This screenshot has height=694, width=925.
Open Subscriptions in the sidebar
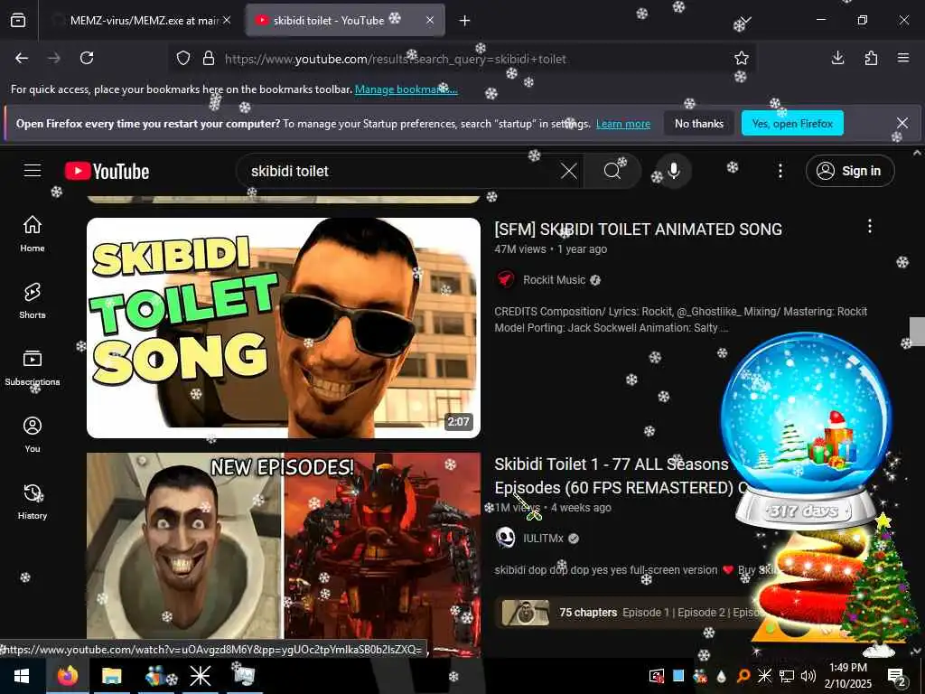33,367
